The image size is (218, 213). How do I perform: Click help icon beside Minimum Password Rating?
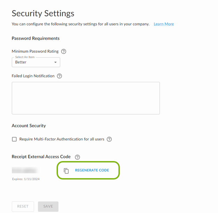(x=64, y=51)
